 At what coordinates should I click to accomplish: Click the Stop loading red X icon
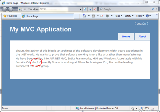coord(95,9)
